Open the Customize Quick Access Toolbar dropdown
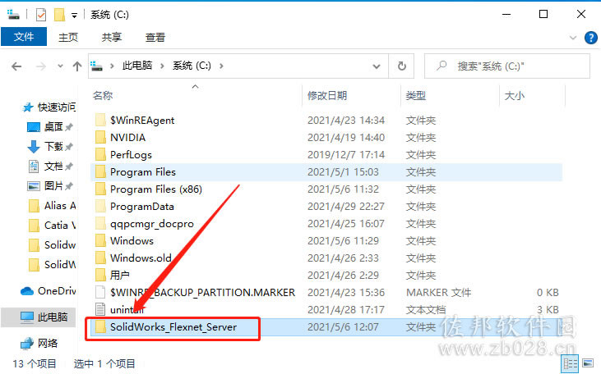 (74, 16)
